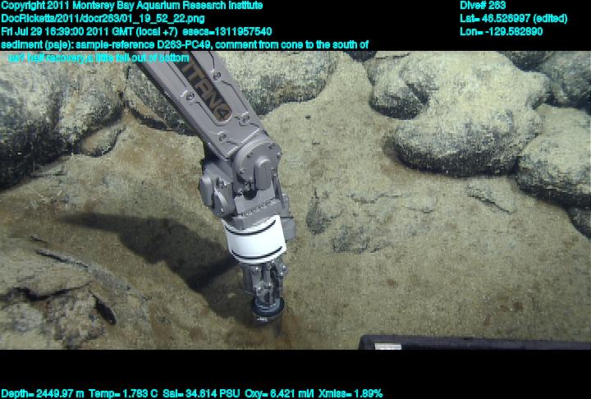Click the TITAN4 label on the manipulator arm

coord(207,89)
